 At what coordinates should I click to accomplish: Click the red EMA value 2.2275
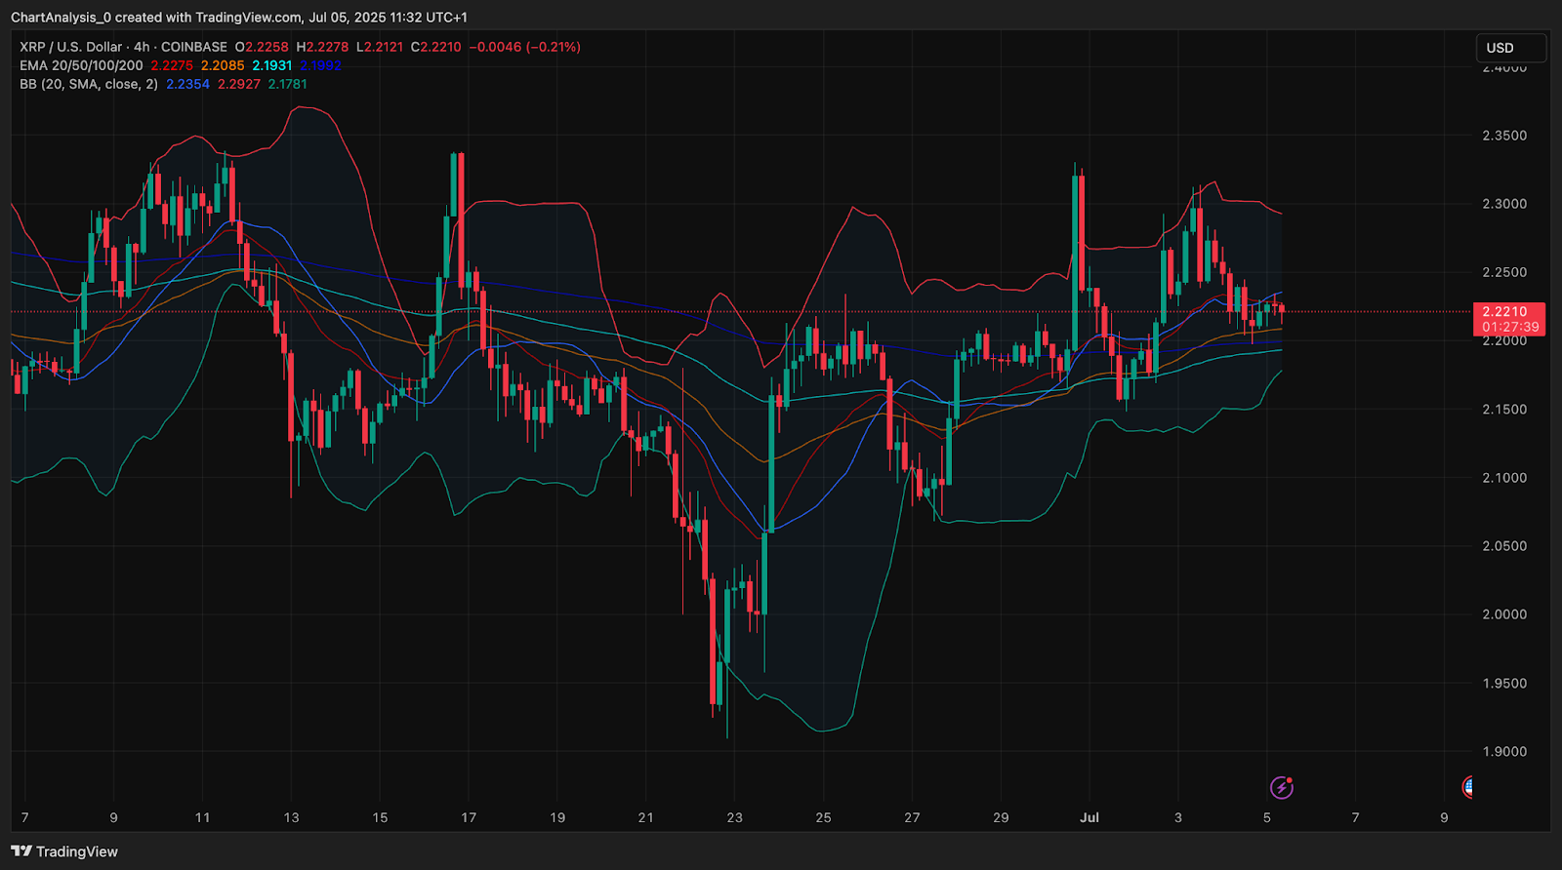[172, 65]
